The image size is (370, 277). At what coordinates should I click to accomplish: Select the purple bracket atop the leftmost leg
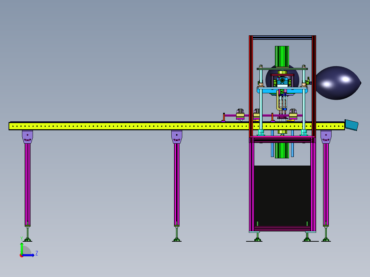[27, 137]
